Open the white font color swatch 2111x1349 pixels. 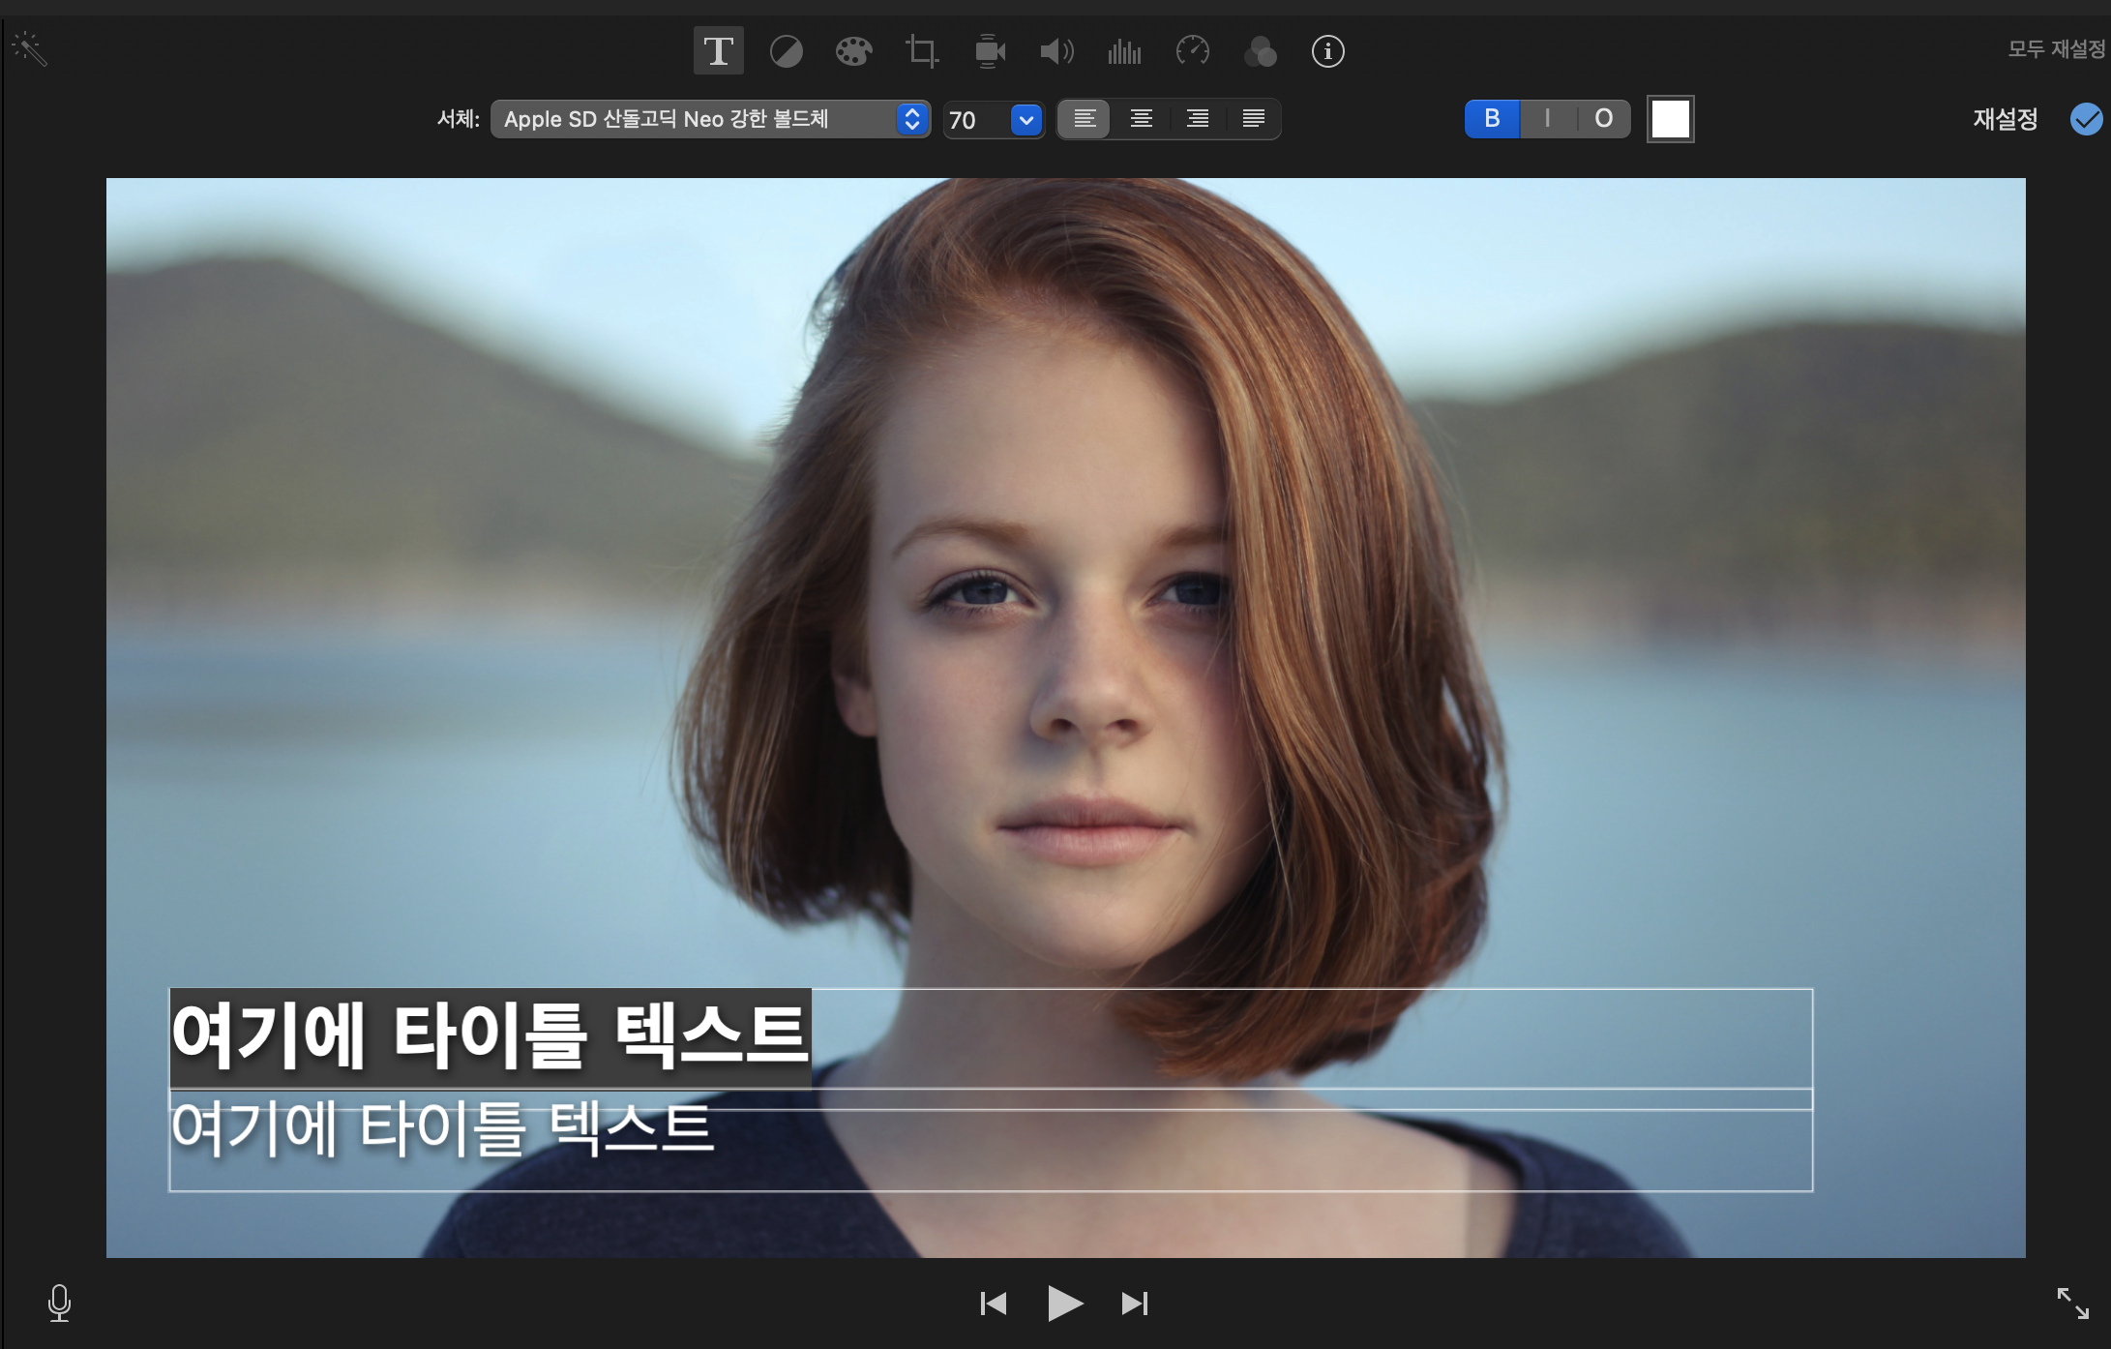pos(1670,119)
